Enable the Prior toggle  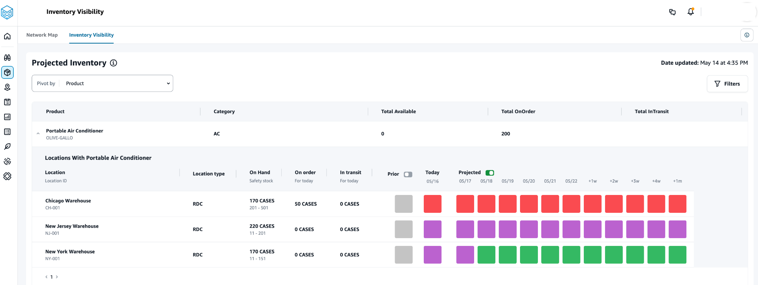click(x=408, y=174)
